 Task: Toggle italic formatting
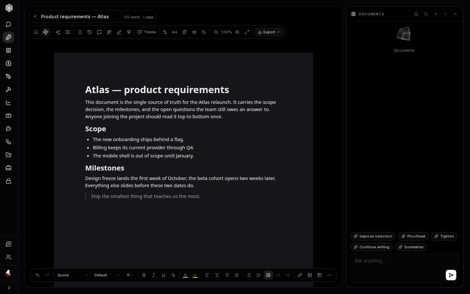154,275
